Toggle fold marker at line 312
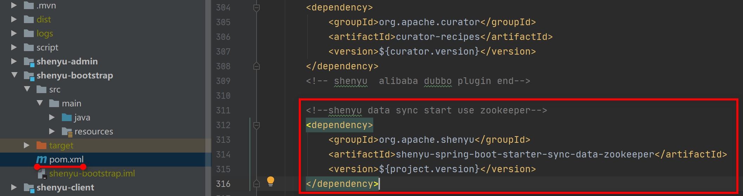This screenshot has width=743, height=196. pos(257,125)
